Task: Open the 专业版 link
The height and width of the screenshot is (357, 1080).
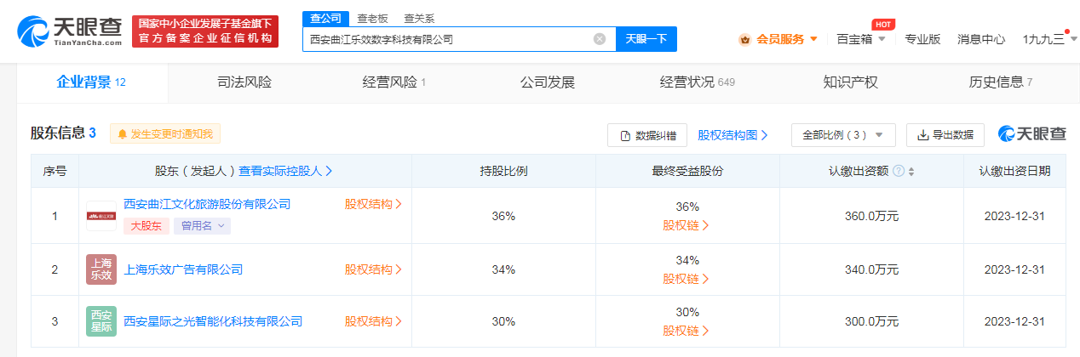Action: pos(922,39)
